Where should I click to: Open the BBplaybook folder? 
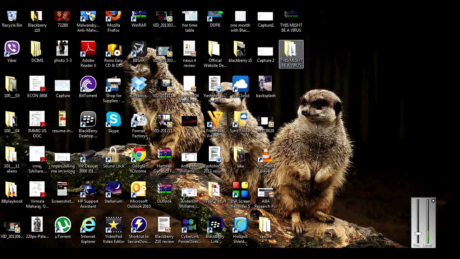click(12, 193)
